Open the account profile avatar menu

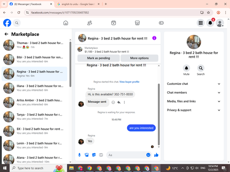click(x=220, y=23)
